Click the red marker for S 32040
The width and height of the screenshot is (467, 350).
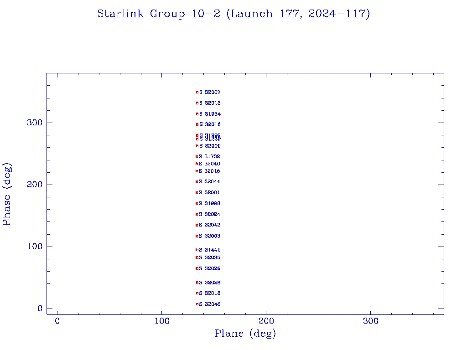[197, 164]
